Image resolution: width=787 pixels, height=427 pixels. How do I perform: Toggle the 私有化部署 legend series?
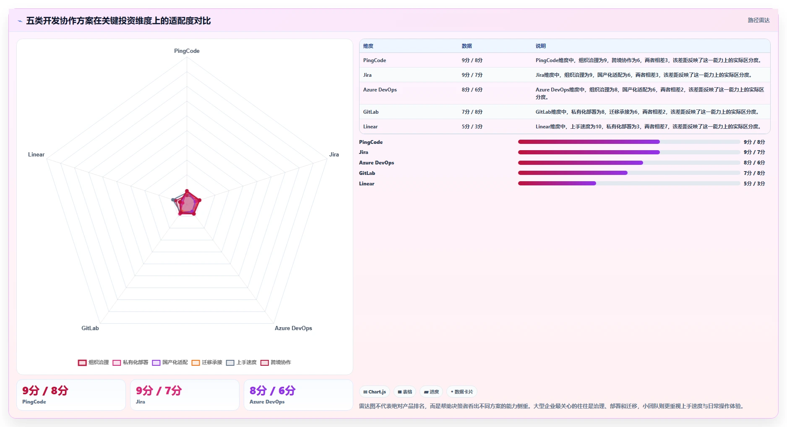click(130, 362)
